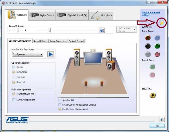The width and height of the screenshot is (169, 132).
Task: Enable the Center optional speaker checkbox
Action: click(14, 67)
